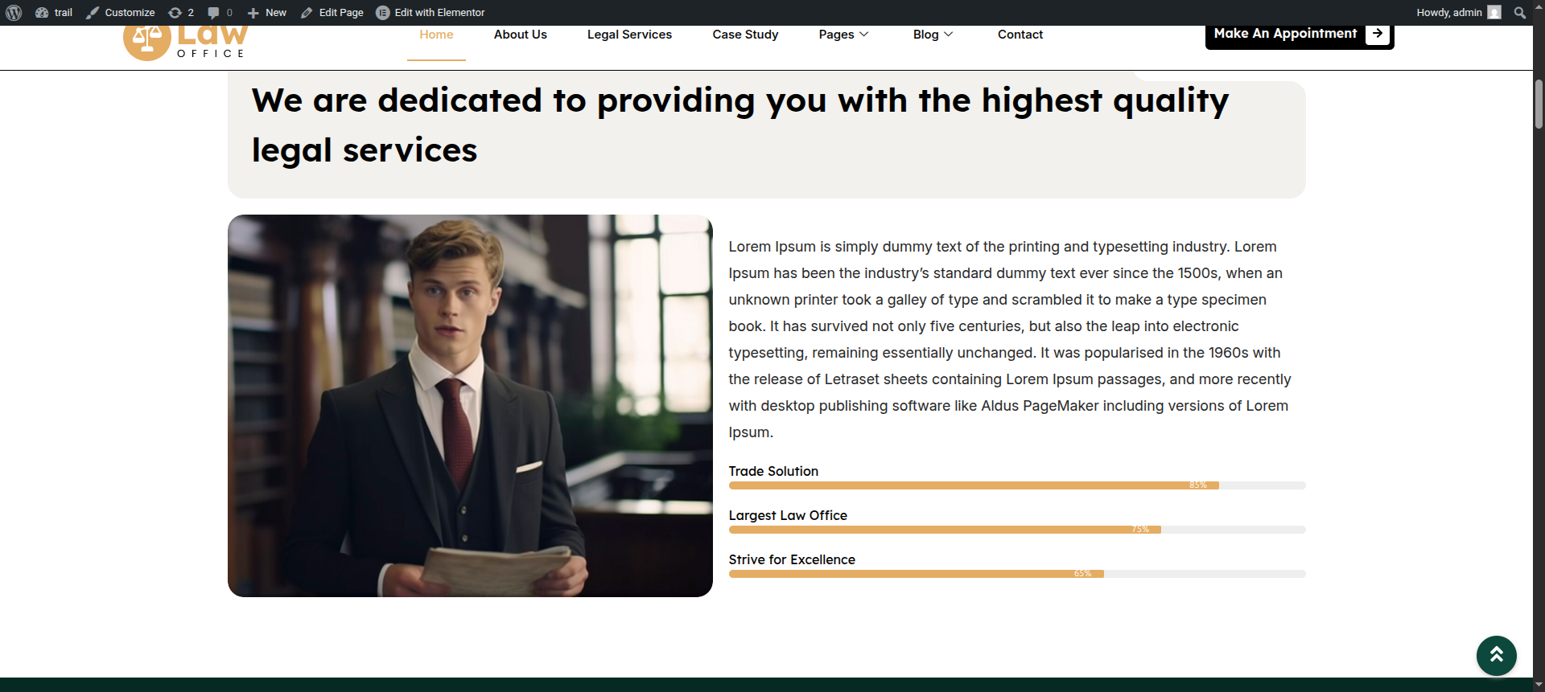The width and height of the screenshot is (1545, 692).
Task: Expand the Blog dropdown menu
Action: 933,35
